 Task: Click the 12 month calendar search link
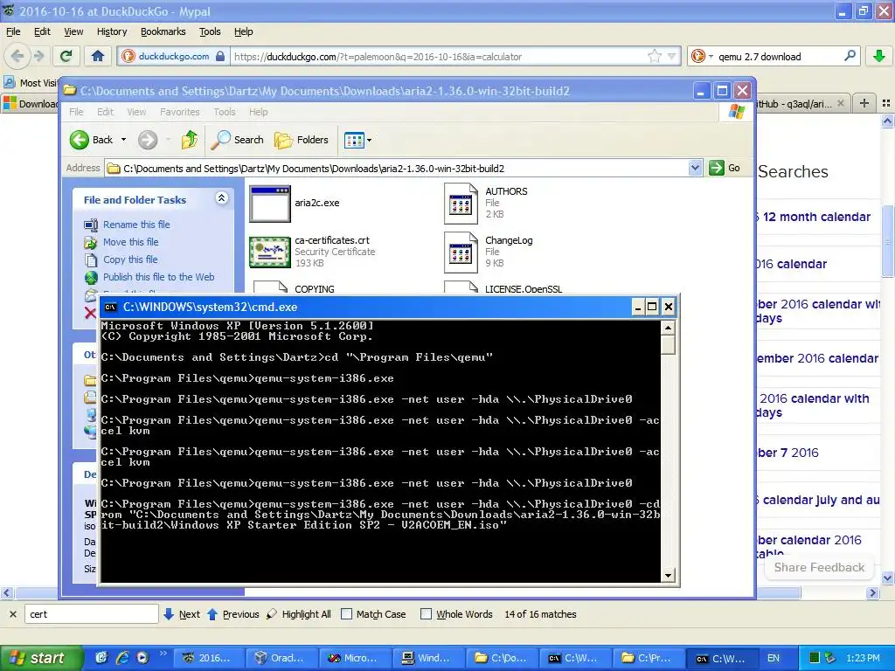816,217
